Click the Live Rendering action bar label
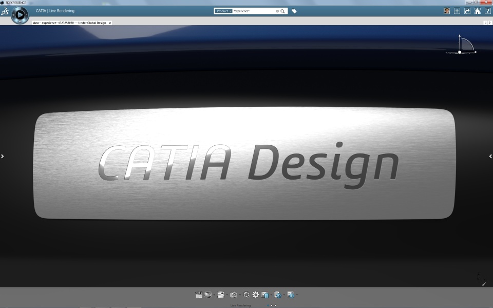 click(240, 305)
